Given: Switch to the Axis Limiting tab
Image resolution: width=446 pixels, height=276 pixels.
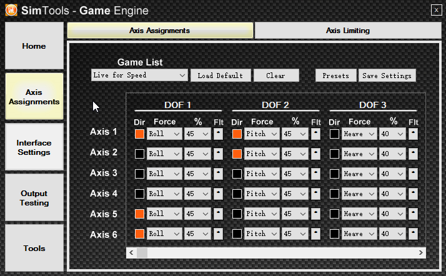Looking at the screenshot, I should point(348,31).
